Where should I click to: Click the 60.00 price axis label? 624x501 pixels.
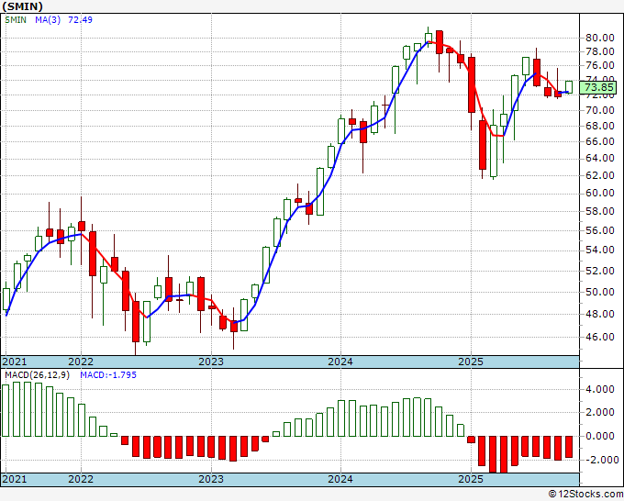[x=600, y=193]
